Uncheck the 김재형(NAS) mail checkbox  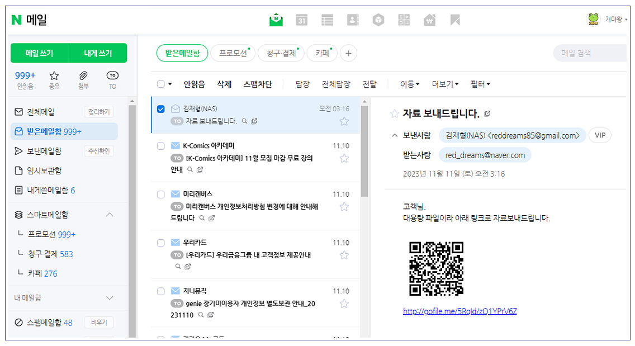pyautogui.click(x=161, y=109)
